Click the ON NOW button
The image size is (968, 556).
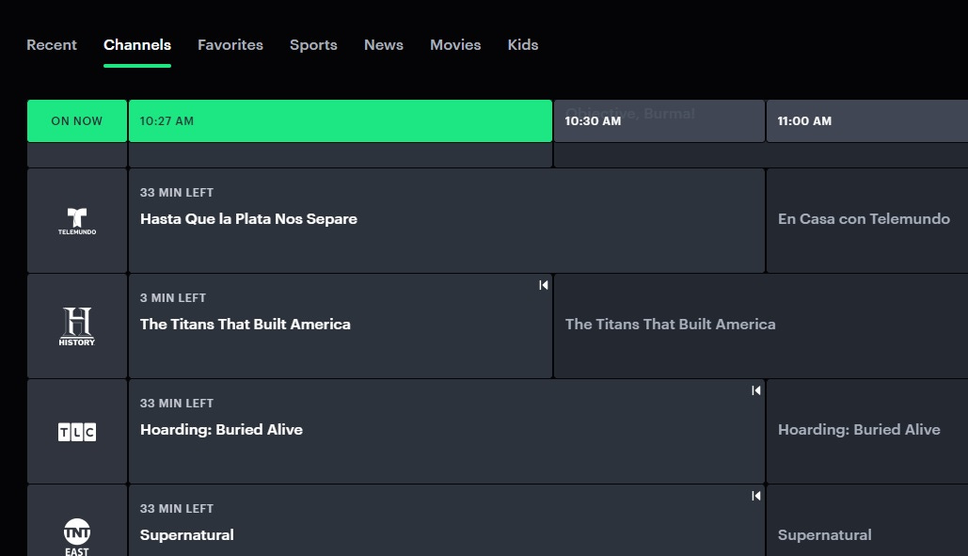click(77, 121)
